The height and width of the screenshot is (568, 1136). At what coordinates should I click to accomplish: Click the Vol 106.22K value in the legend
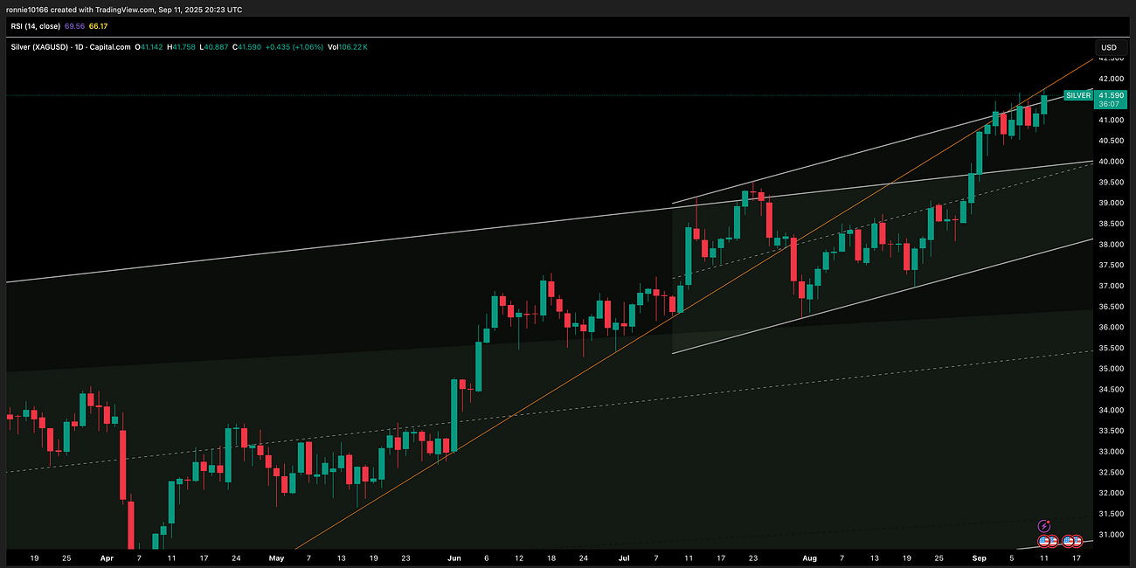pos(347,47)
